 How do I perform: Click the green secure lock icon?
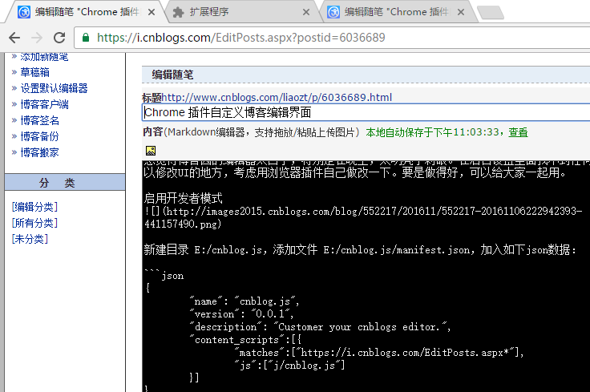pyautogui.click(x=86, y=37)
